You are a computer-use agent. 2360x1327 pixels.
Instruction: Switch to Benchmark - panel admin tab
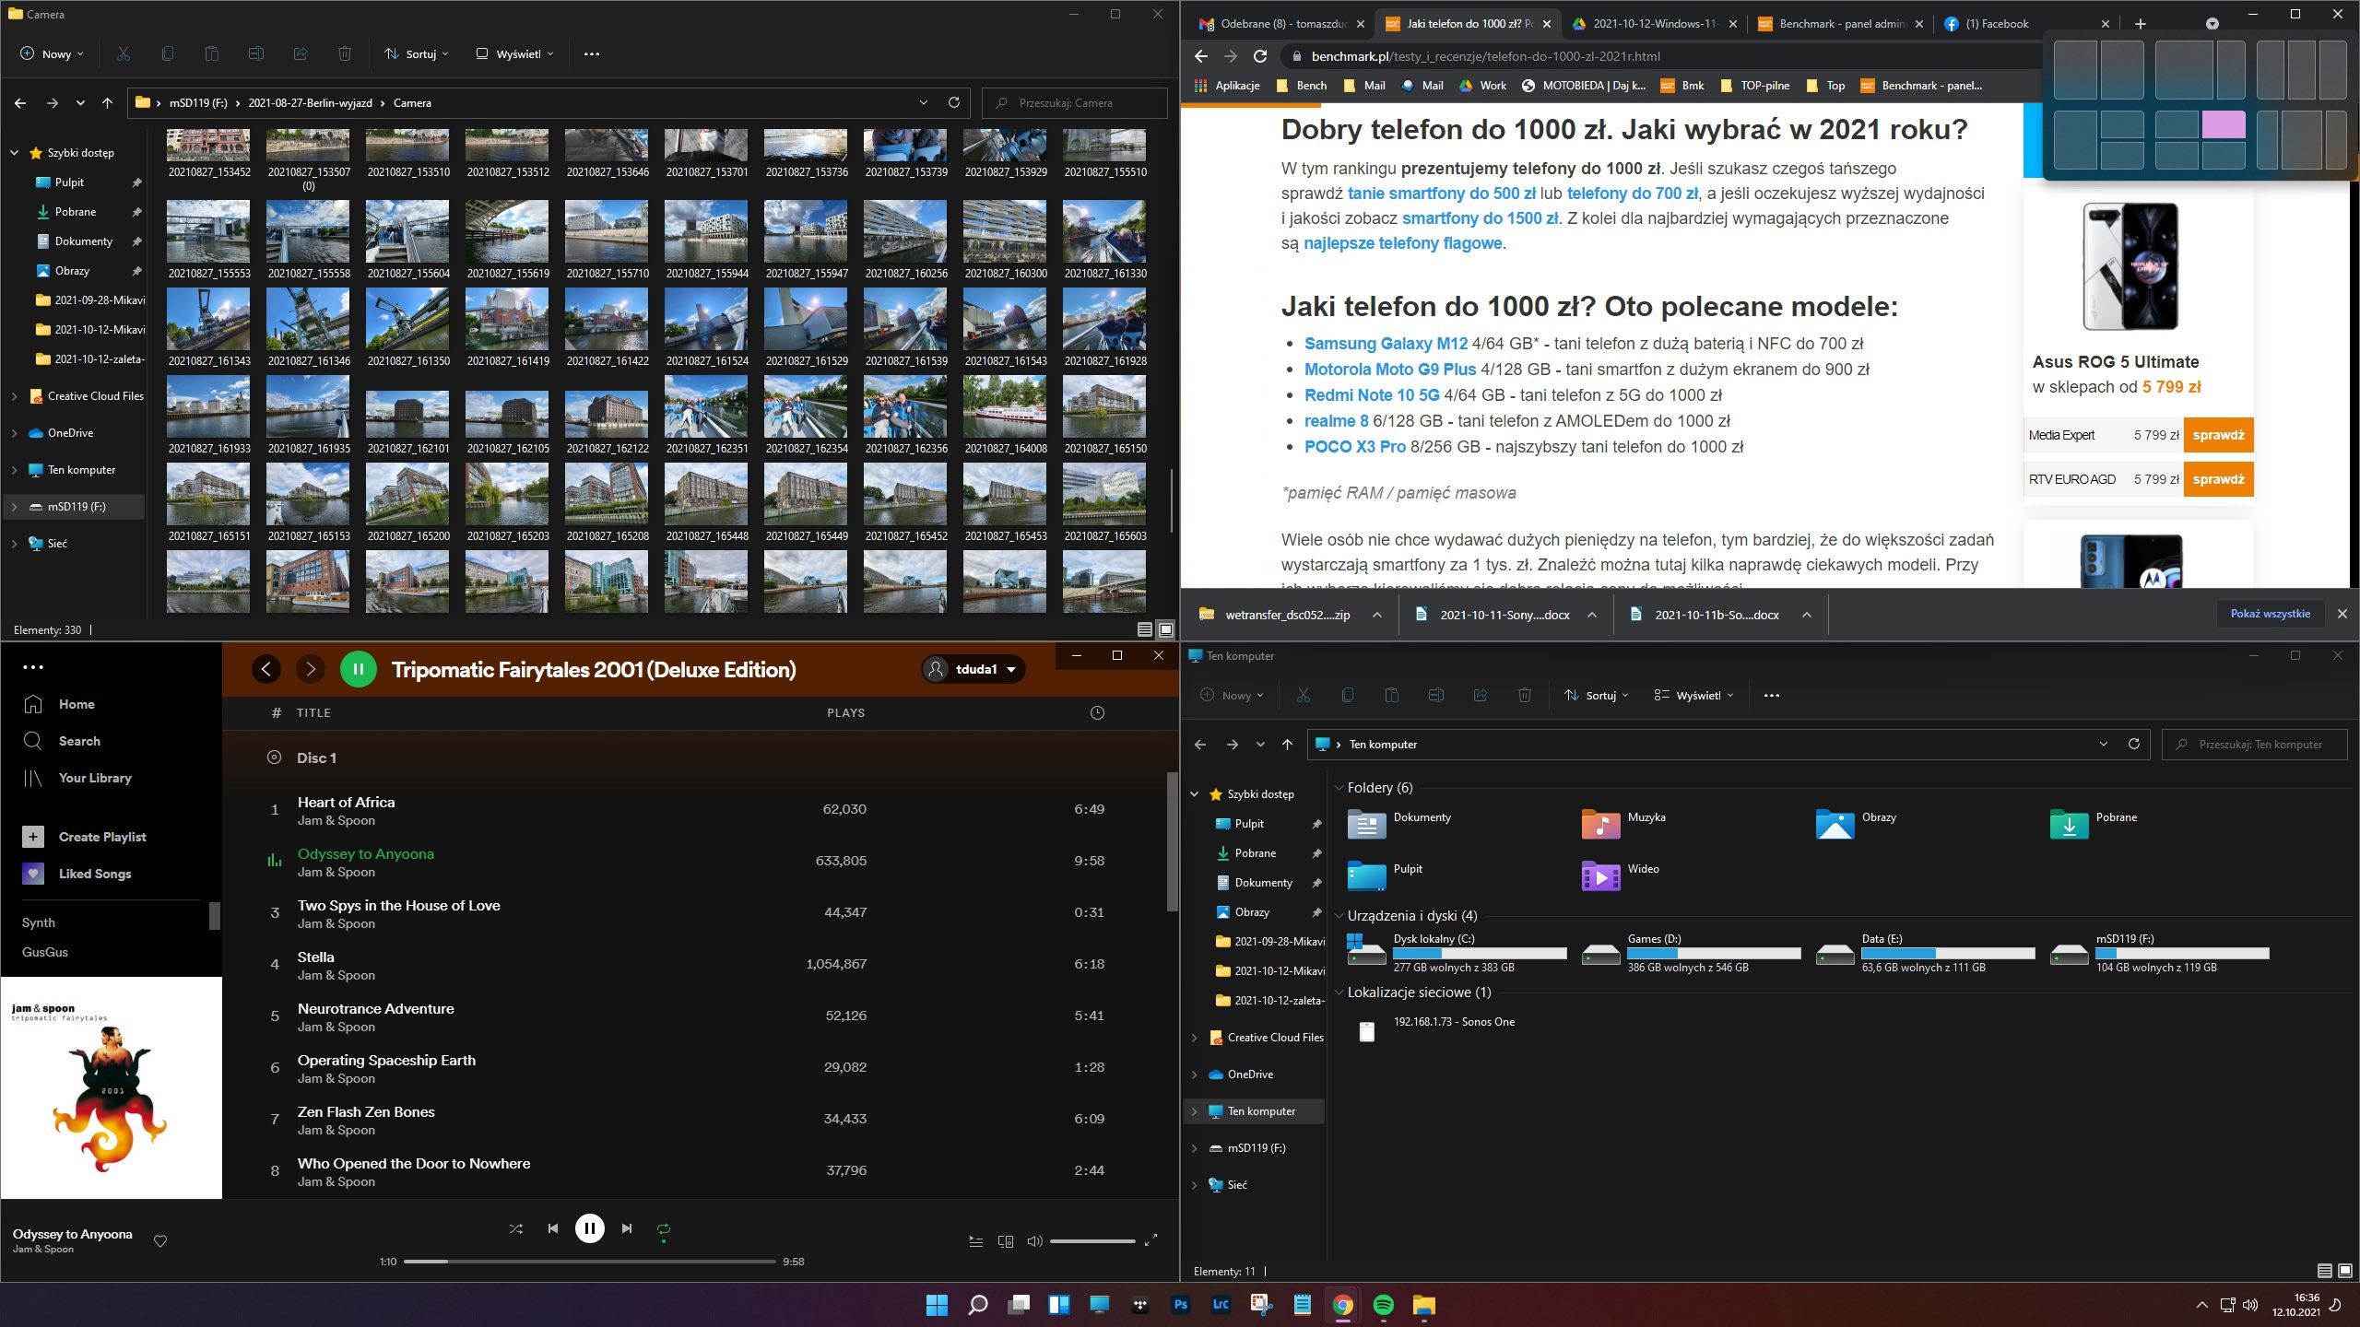(x=1839, y=24)
